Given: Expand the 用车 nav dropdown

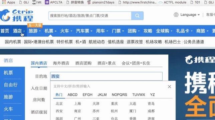Looking at the screenshot, I should click(102, 31).
